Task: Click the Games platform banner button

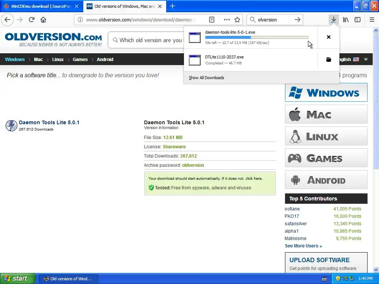Action: click(x=326, y=158)
